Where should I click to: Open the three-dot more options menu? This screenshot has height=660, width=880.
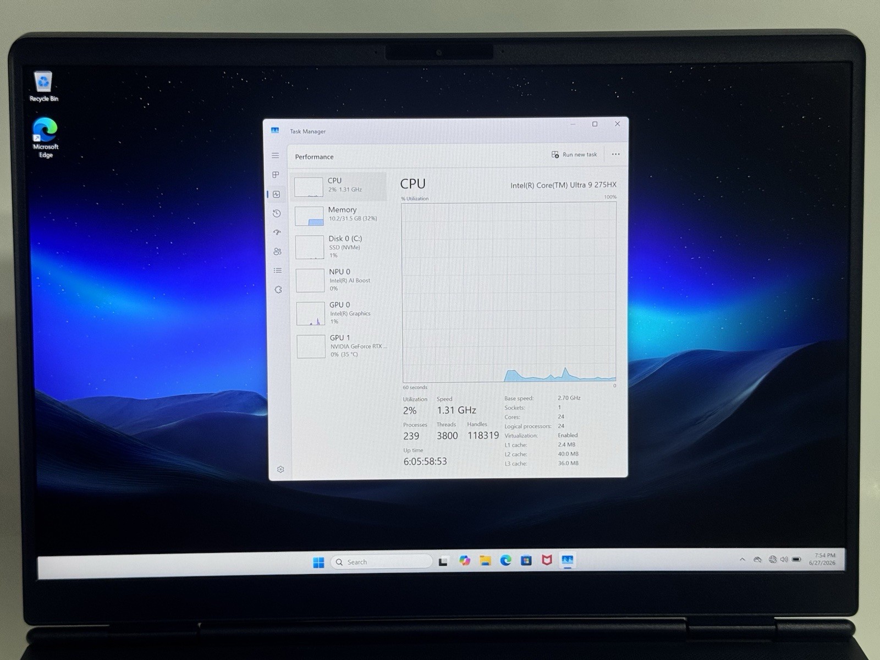tap(616, 155)
